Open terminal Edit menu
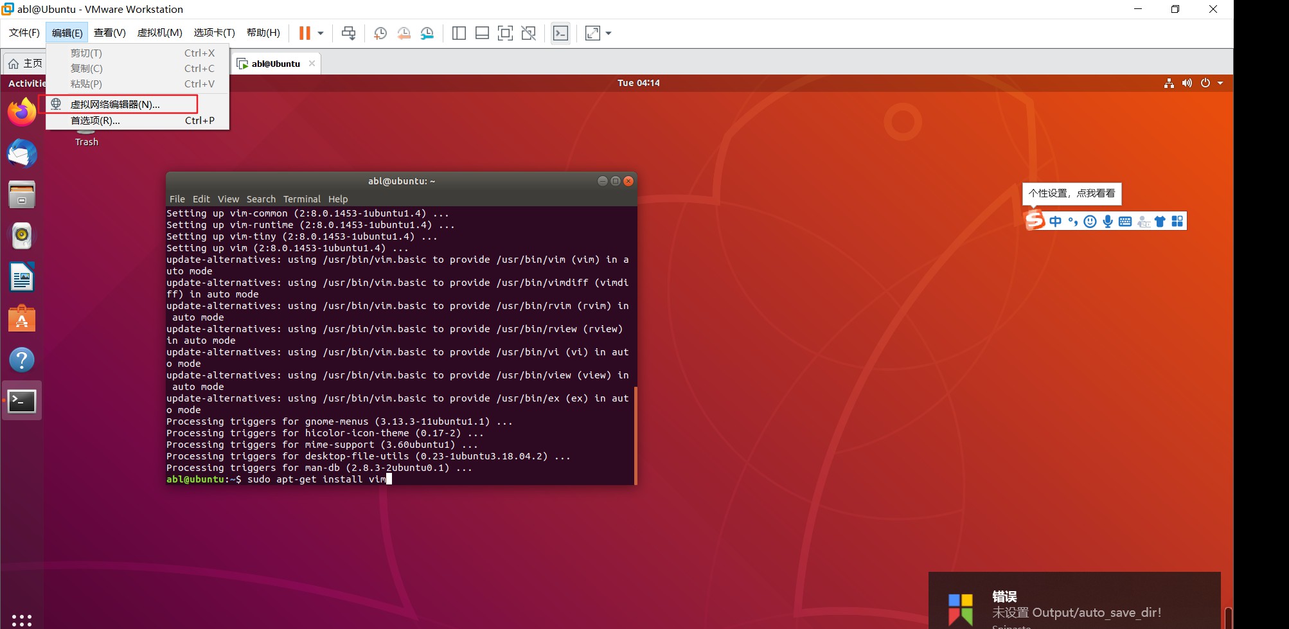 pyautogui.click(x=201, y=199)
